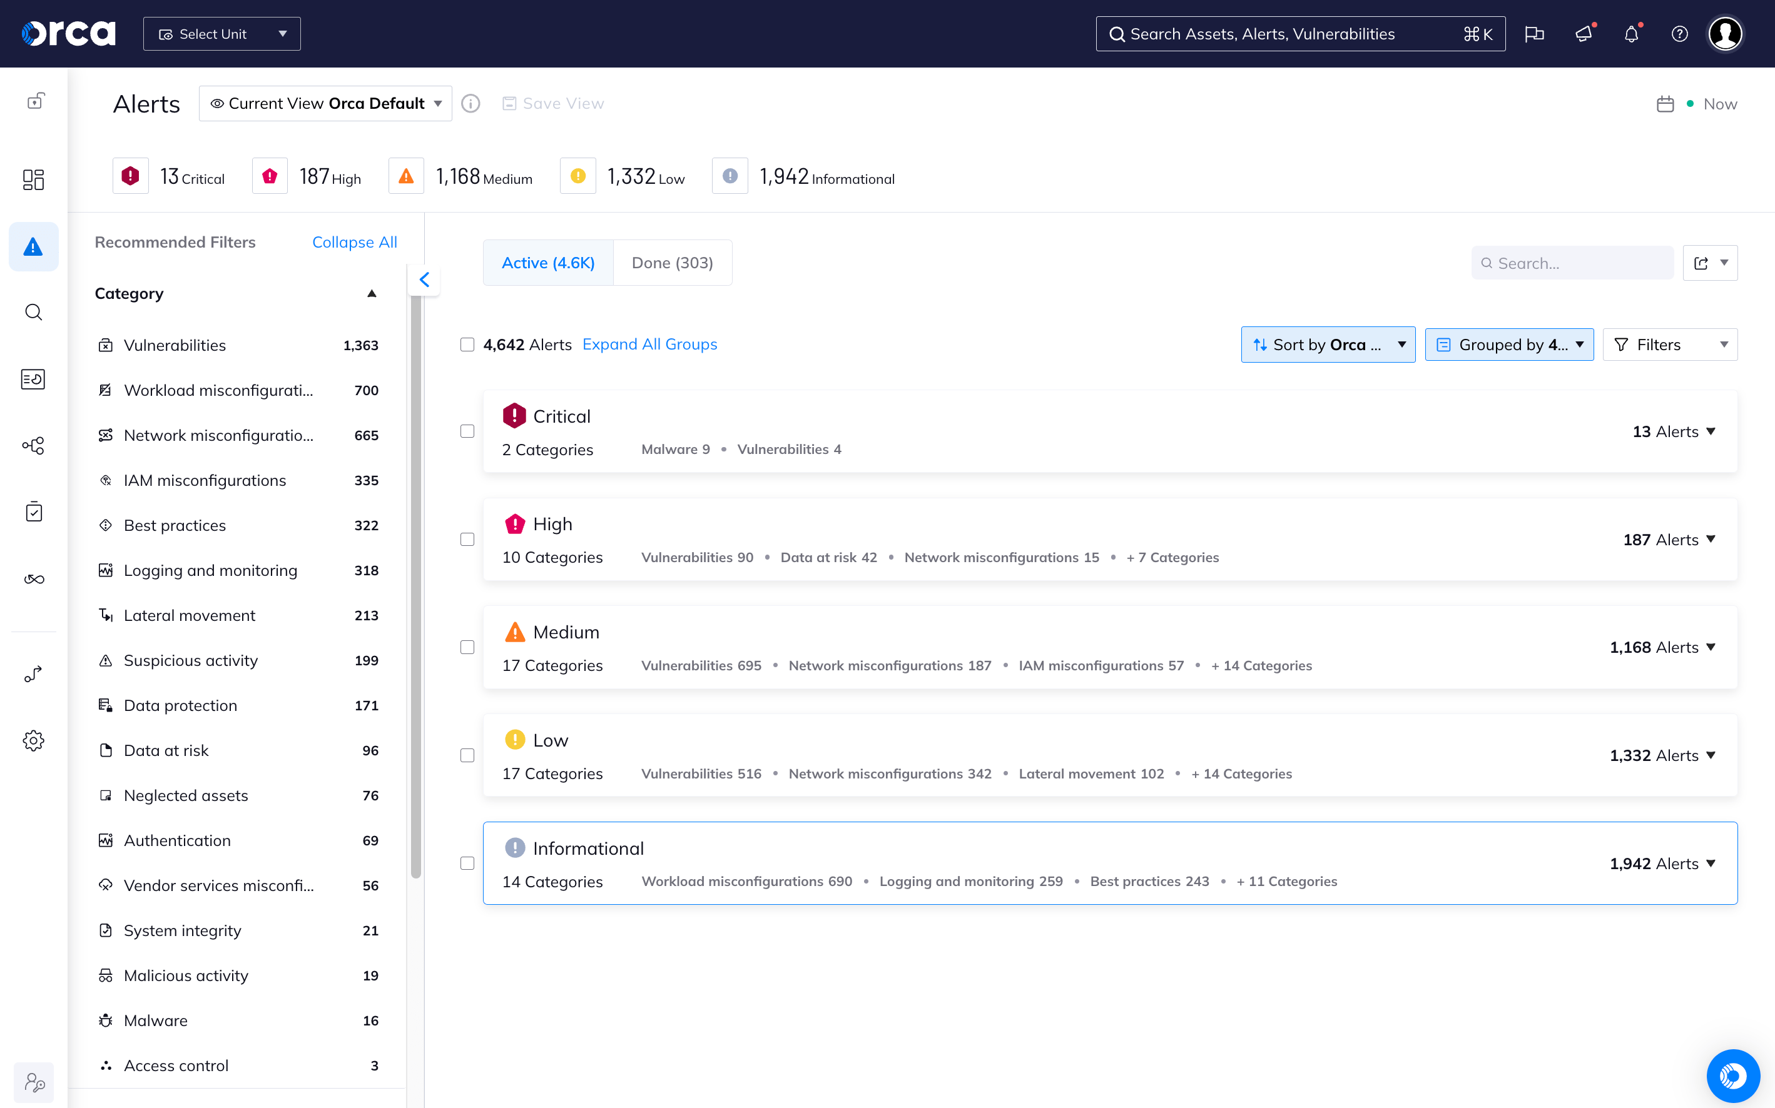Click the megaphone announcements icon
This screenshot has height=1108, width=1775.
click(1584, 34)
